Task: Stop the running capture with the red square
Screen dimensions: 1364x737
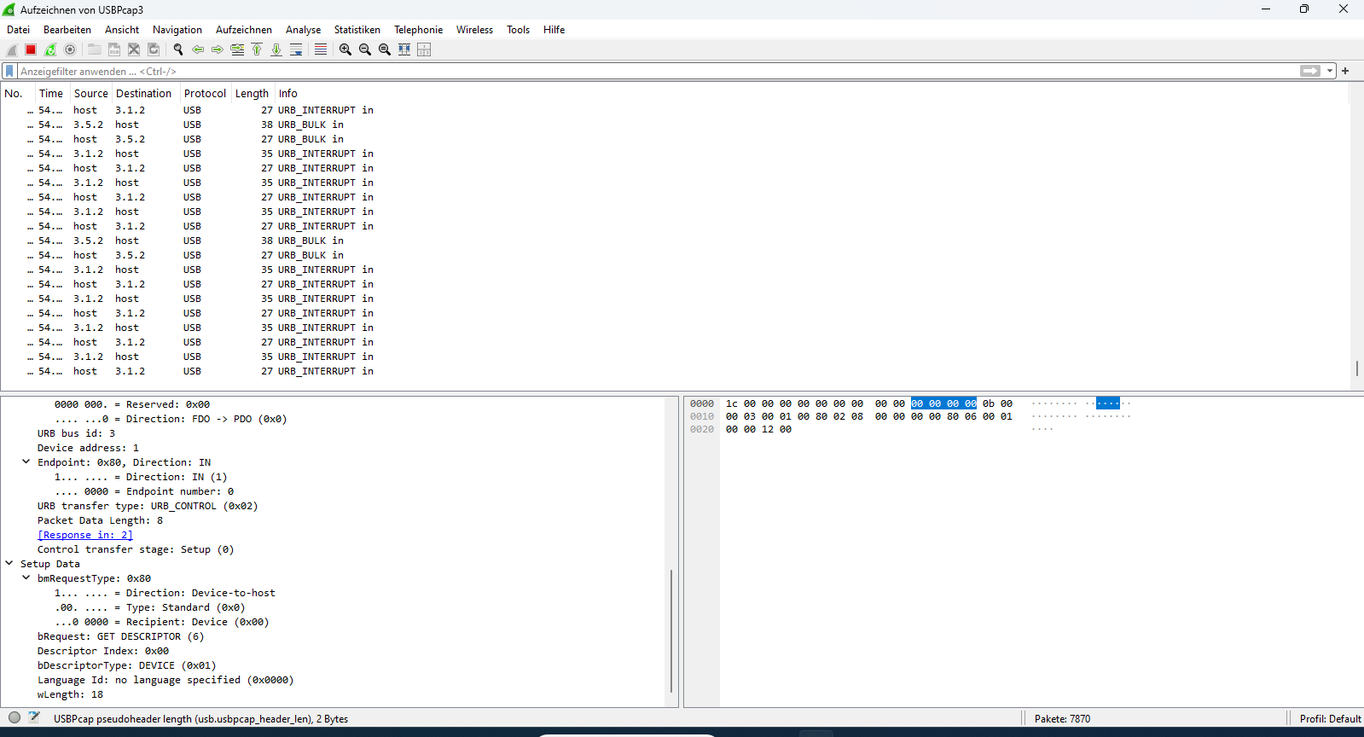Action: click(x=31, y=49)
